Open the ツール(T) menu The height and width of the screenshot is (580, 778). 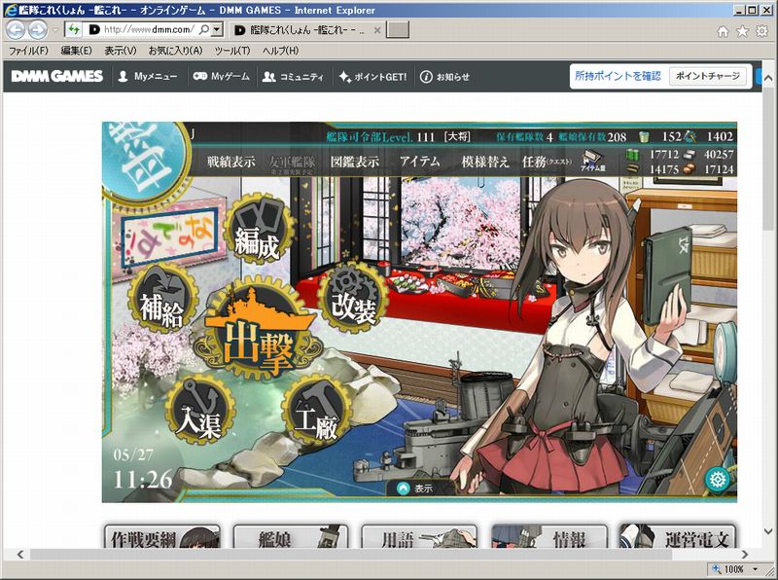(x=232, y=51)
